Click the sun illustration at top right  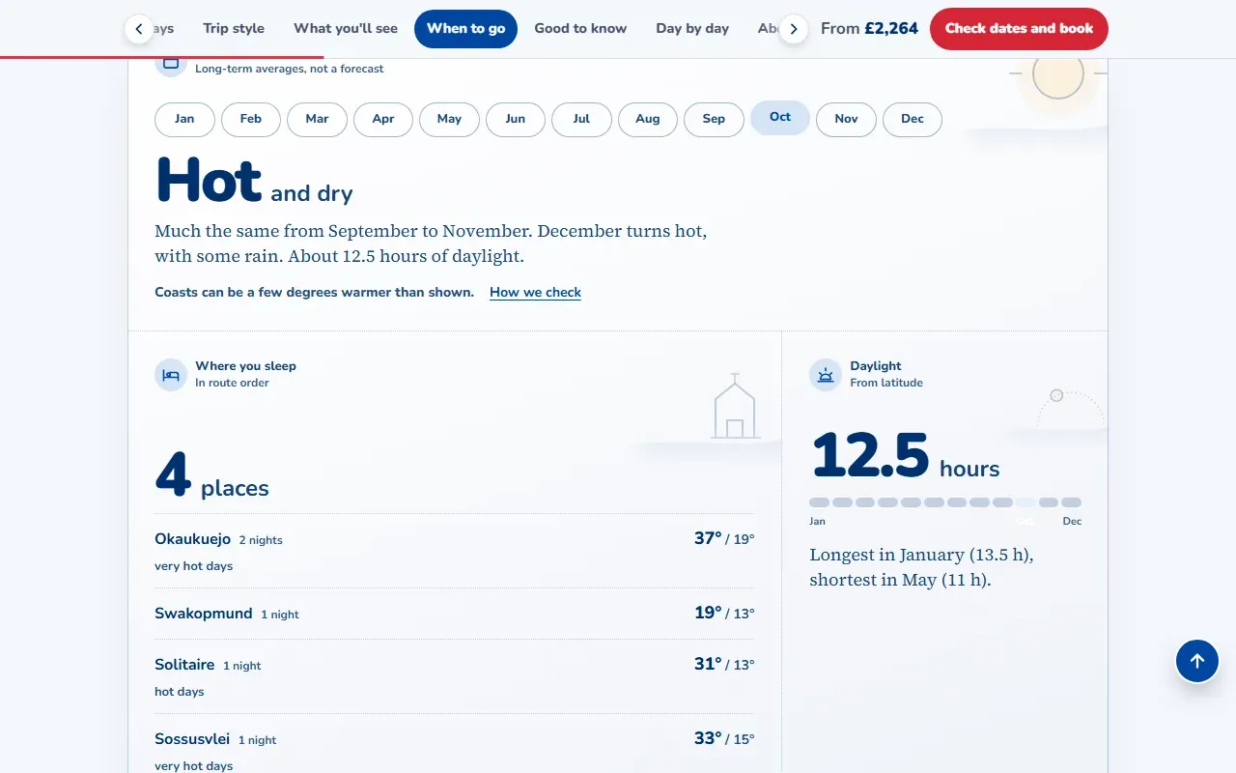click(x=1058, y=74)
